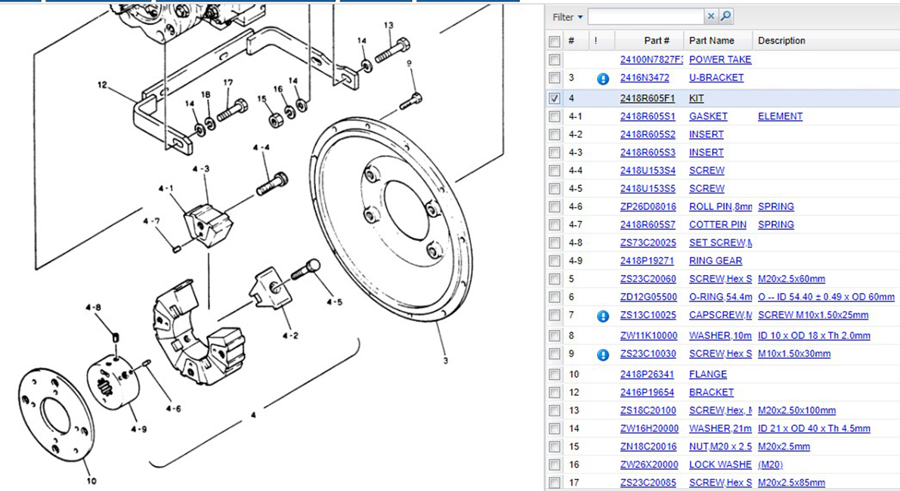Open the Filter dropdown menu
The image size is (900, 491).
pos(568,17)
